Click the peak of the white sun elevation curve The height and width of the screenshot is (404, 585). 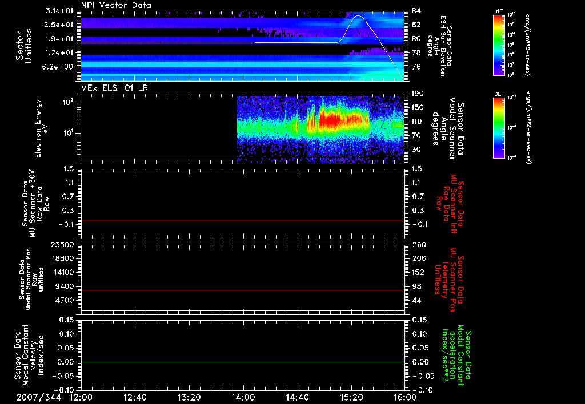[x=359, y=16]
